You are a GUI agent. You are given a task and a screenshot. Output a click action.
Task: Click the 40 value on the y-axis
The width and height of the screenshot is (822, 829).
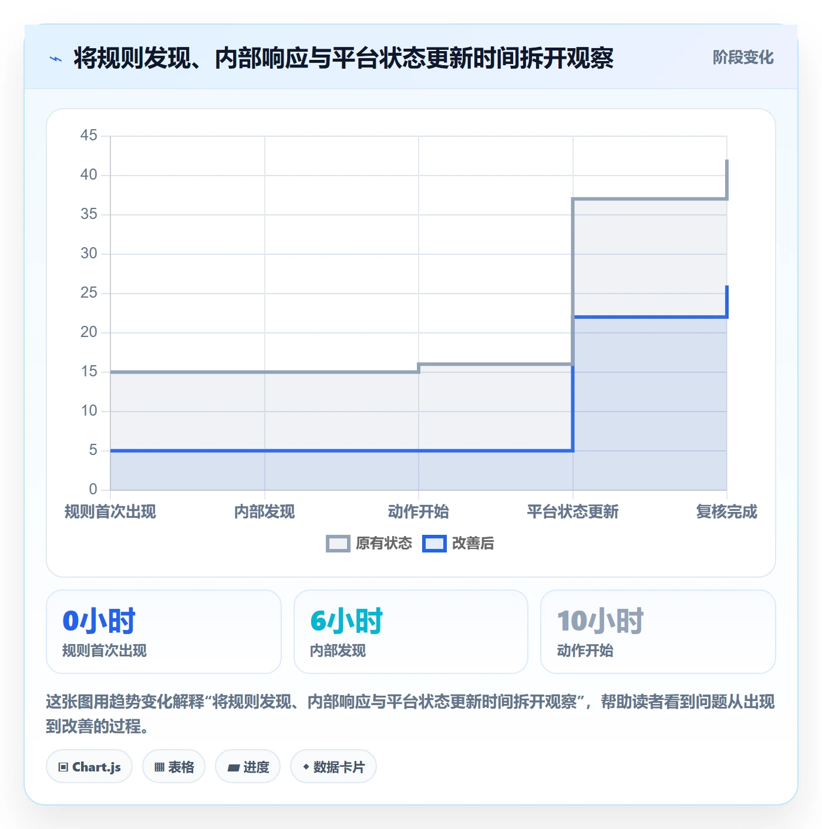[89, 175]
